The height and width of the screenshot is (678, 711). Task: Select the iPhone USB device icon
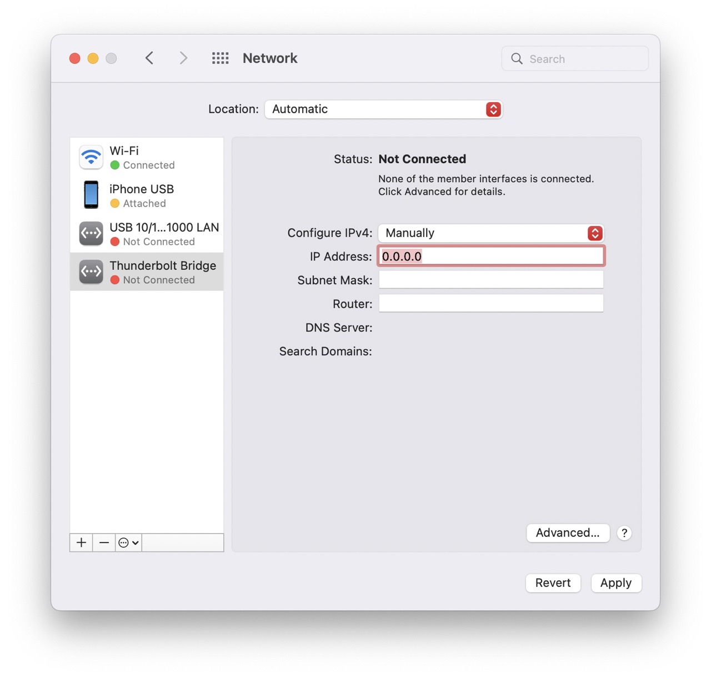[x=91, y=195]
